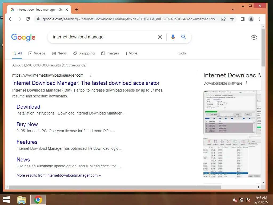Click the About 1,690,000,000 results text

click(49, 65)
